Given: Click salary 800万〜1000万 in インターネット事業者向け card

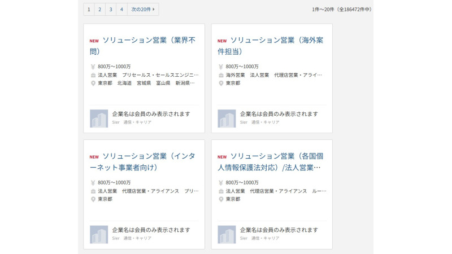Looking at the screenshot, I should [114, 182].
